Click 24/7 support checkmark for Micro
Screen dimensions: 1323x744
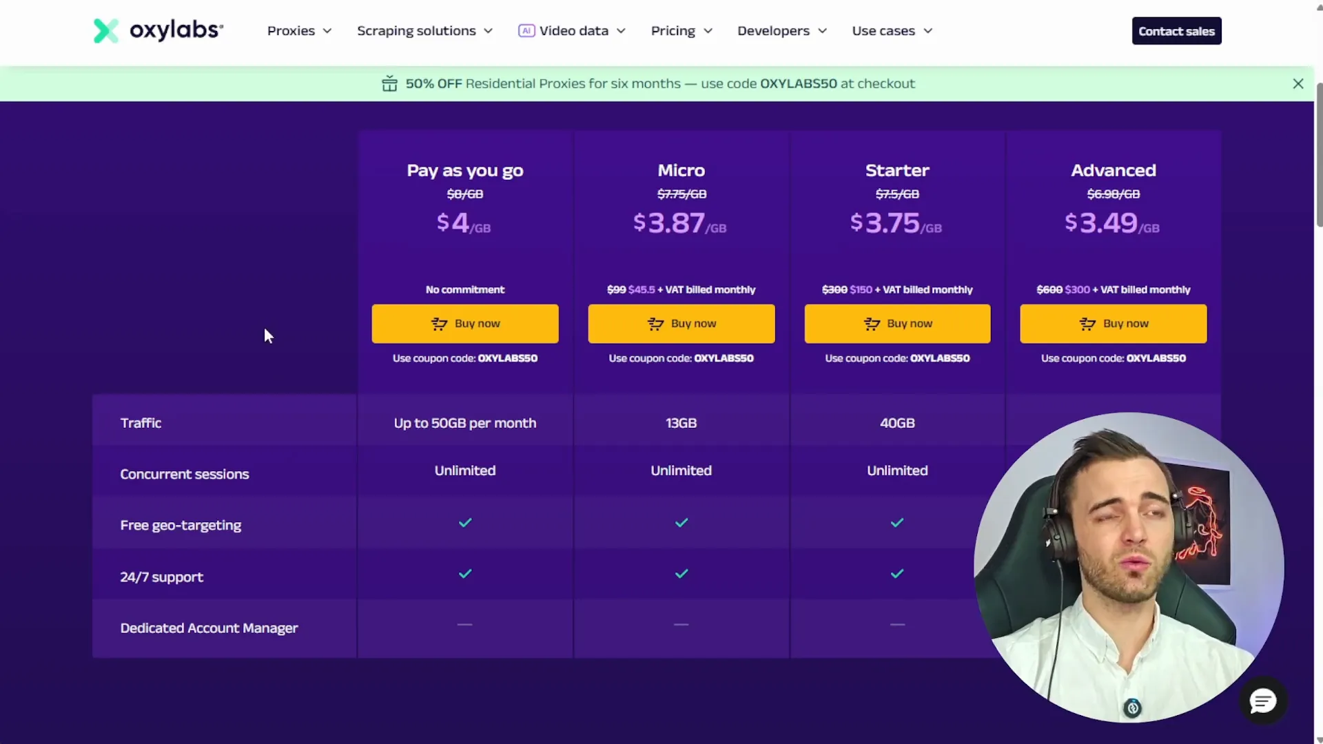pyautogui.click(x=681, y=574)
